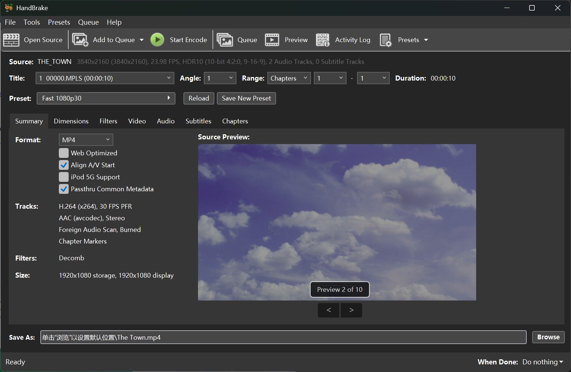Switch to the Video tab
The image size is (571, 372).
137,121
